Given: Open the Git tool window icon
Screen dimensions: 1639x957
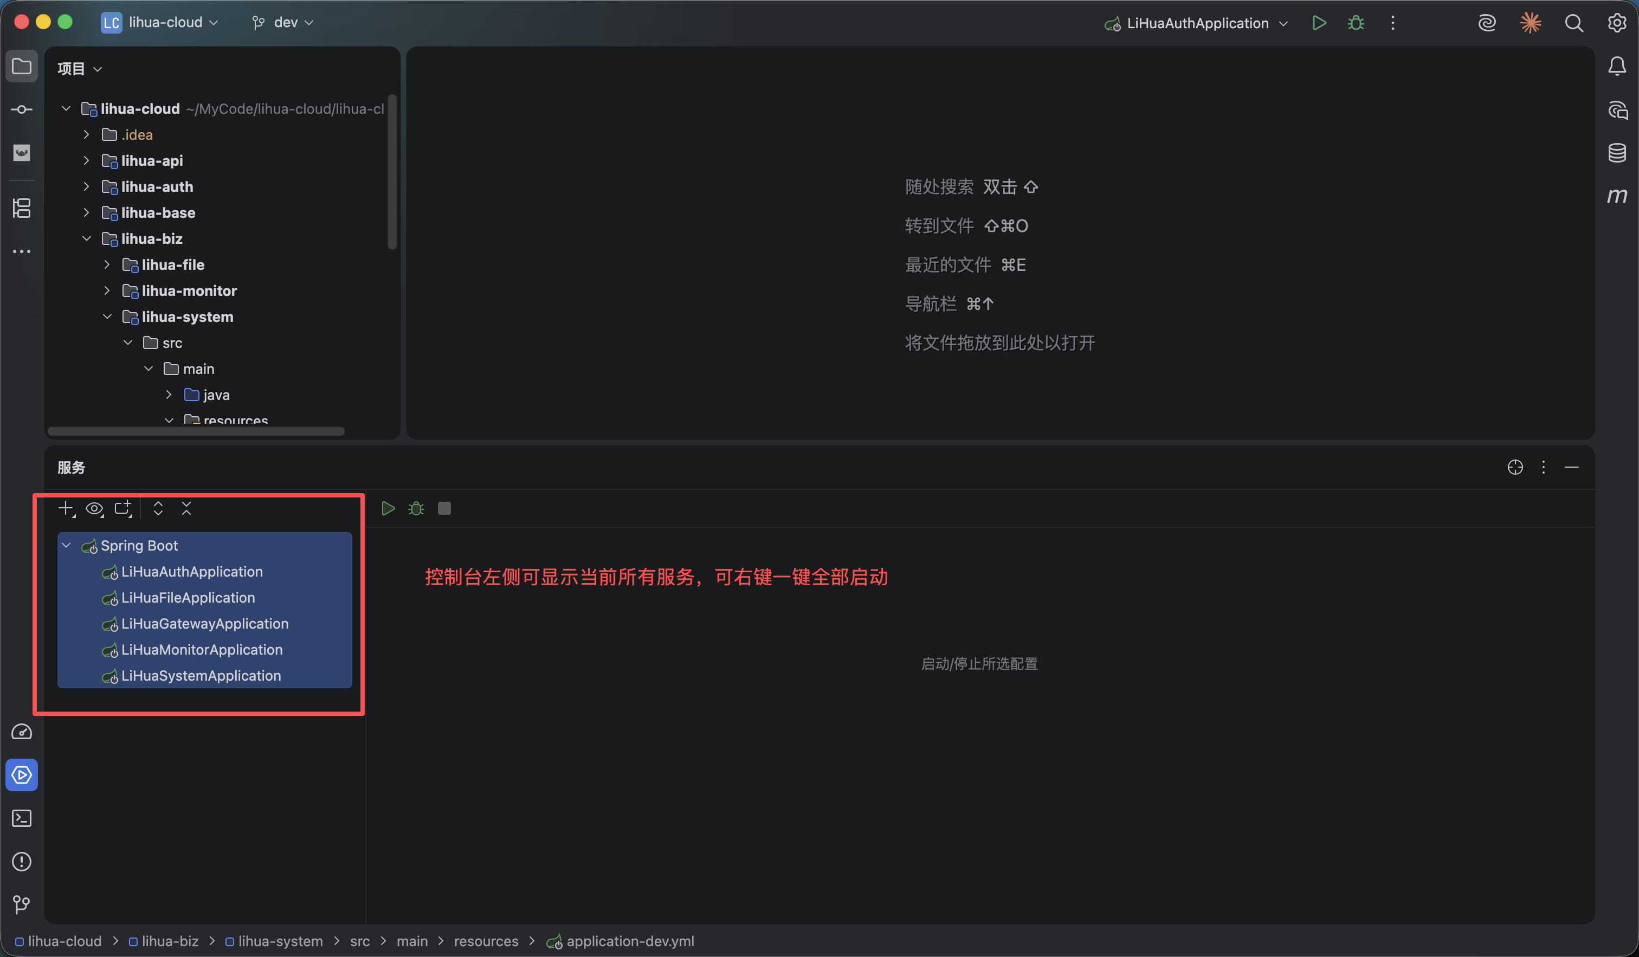Looking at the screenshot, I should 22,904.
